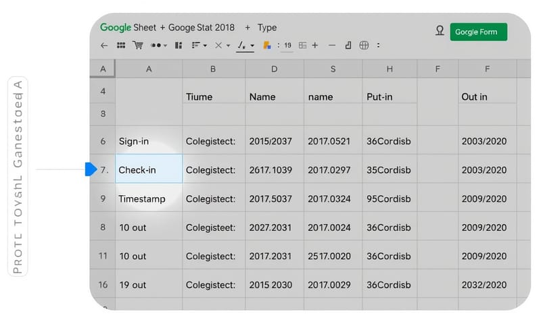The height and width of the screenshot is (324, 541).
Task: Select row header 4
Action: pyautogui.click(x=103, y=91)
